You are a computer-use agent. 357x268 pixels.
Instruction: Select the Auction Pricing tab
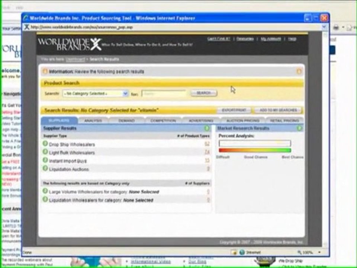point(243,120)
